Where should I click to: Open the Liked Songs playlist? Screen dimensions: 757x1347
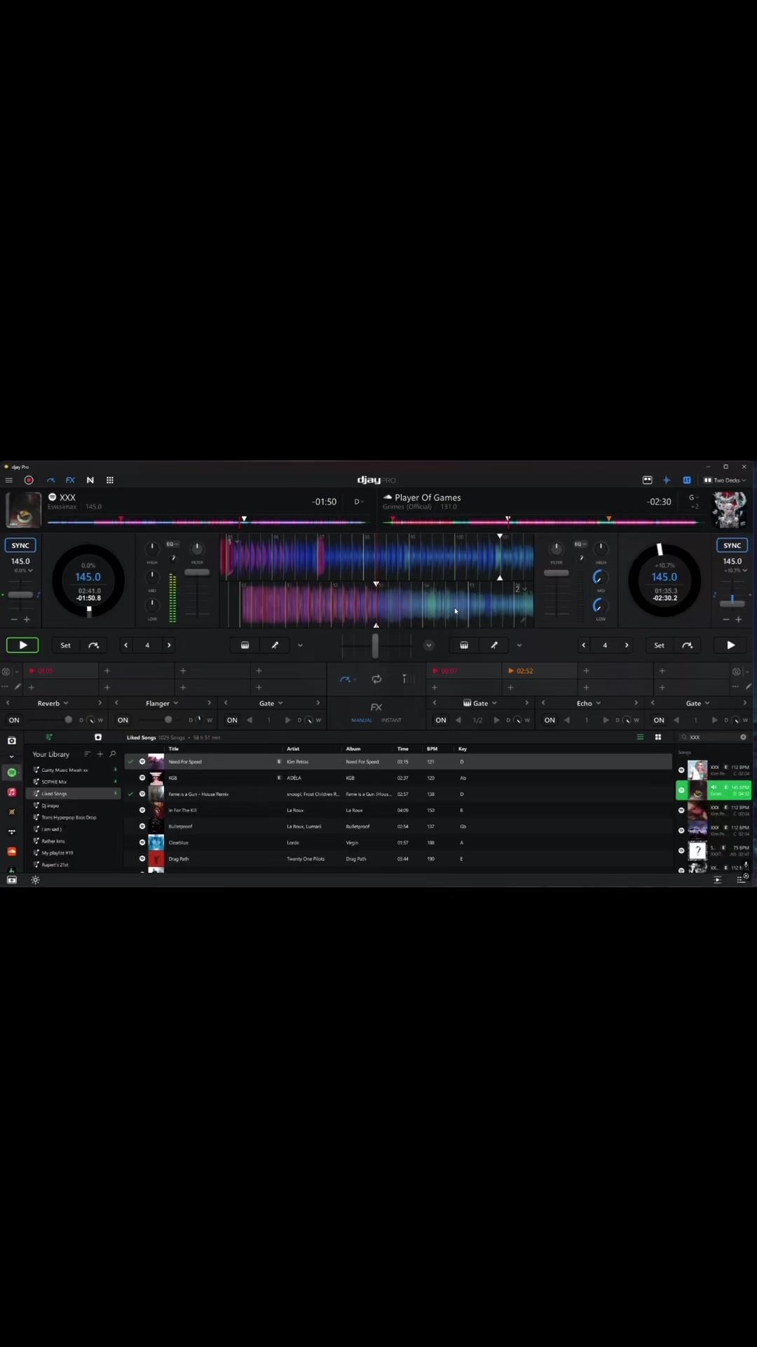point(74,793)
